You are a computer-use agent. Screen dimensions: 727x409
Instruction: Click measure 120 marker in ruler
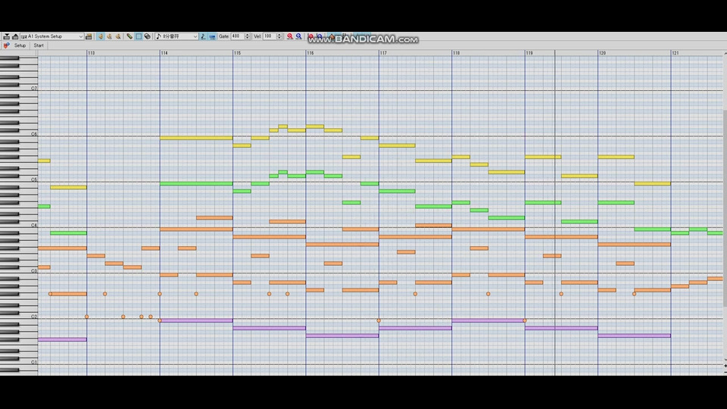[602, 53]
